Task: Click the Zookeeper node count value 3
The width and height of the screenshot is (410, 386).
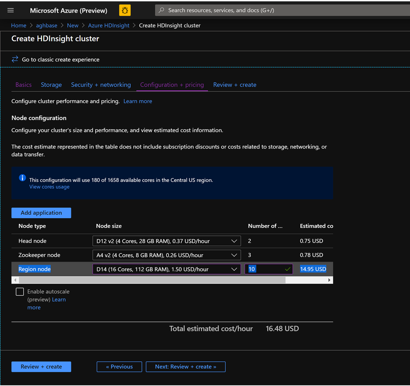Action: [x=250, y=255]
